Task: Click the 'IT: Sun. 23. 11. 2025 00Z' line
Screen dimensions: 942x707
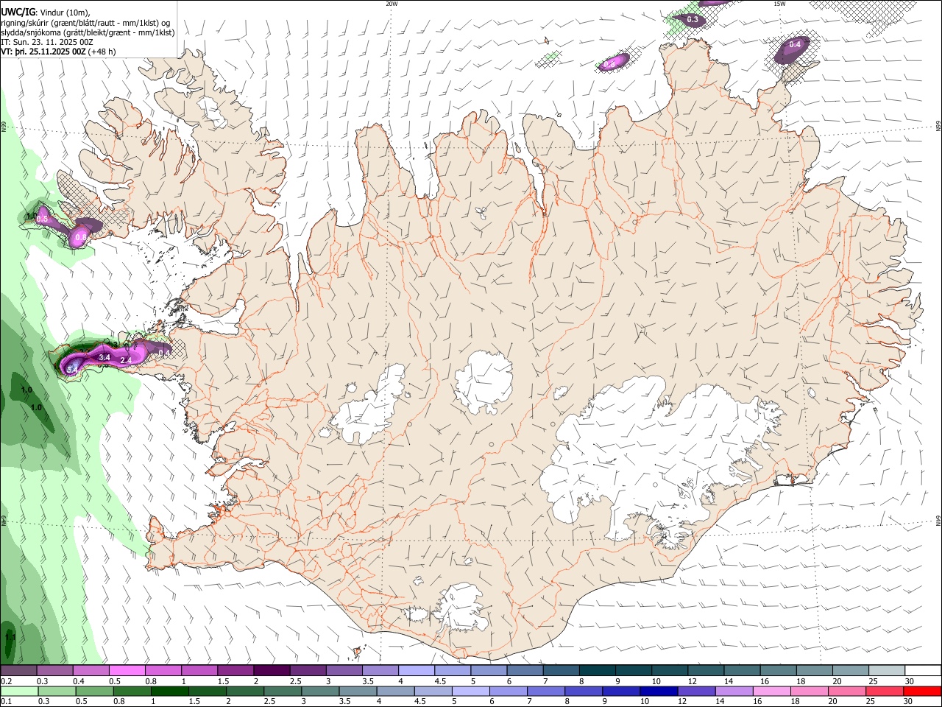Action: point(47,42)
